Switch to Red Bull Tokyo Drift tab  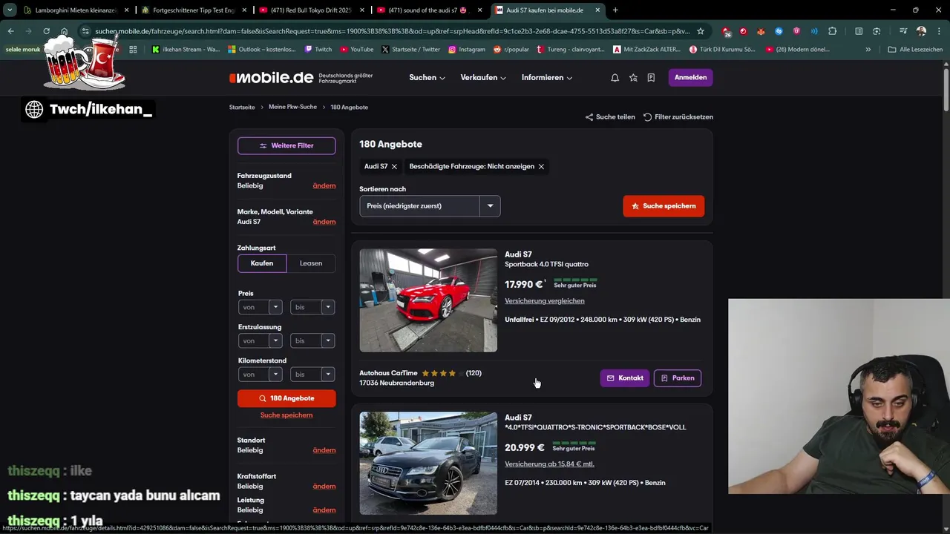(x=310, y=10)
